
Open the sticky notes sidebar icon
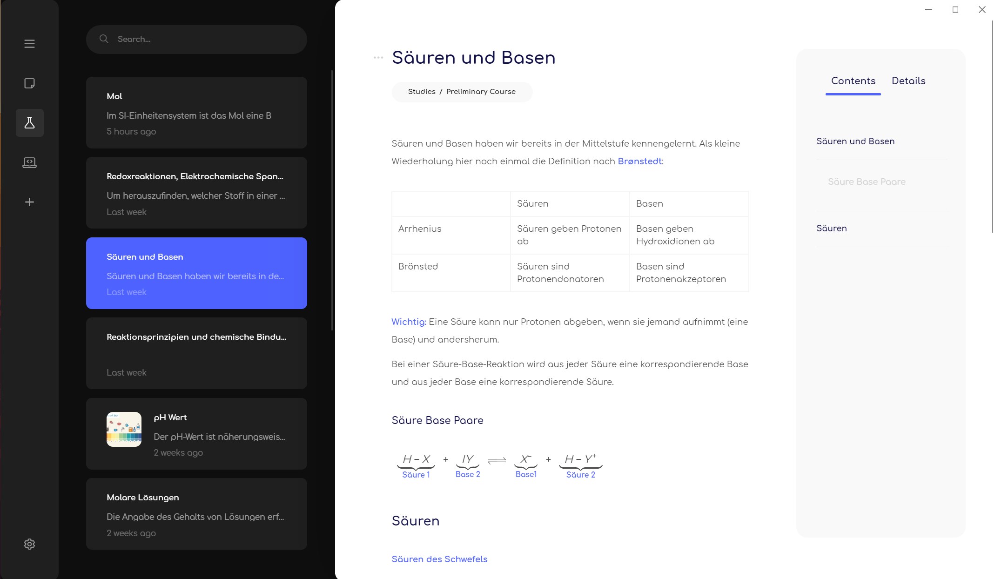coord(29,83)
